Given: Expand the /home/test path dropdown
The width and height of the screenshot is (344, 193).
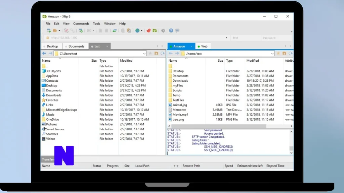Looking at the screenshot, I should click(x=272, y=54).
